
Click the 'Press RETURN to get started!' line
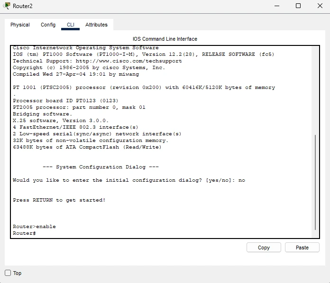tap(59, 200)
